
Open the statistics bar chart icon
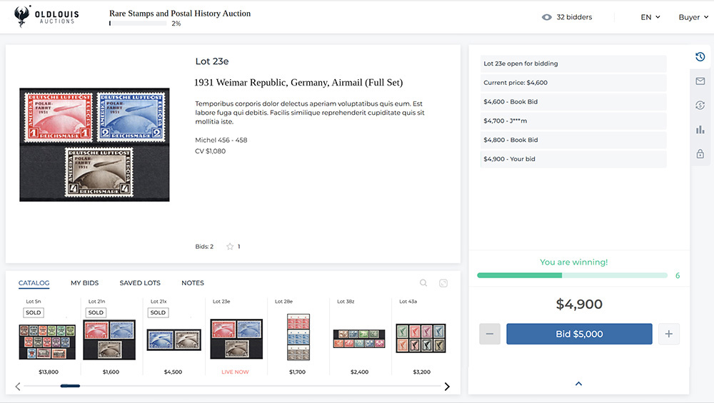pos(700,130)
